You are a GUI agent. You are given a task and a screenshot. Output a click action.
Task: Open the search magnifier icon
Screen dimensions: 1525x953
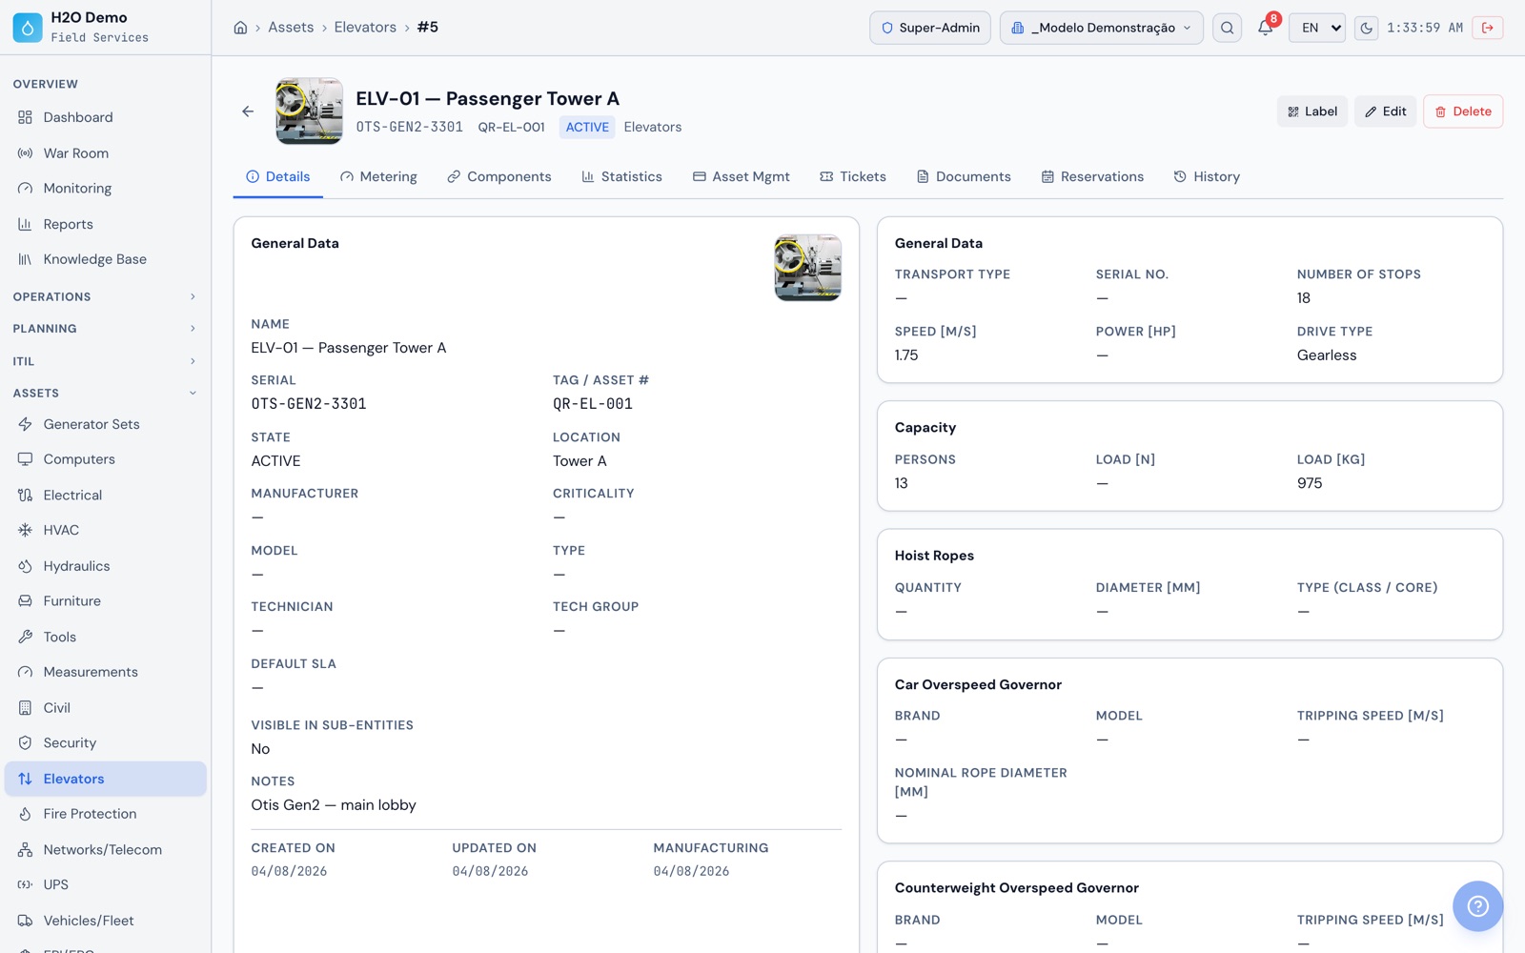(x=1228, y=28)
